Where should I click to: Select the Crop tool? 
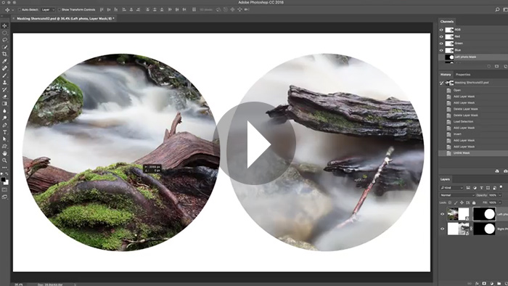(x=4, y=54)
